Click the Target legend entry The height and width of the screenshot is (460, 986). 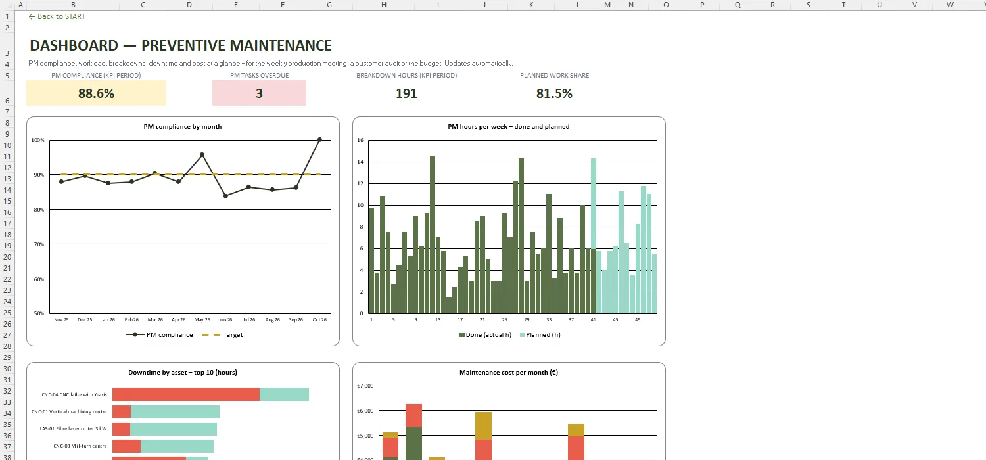tap(222, 335)
